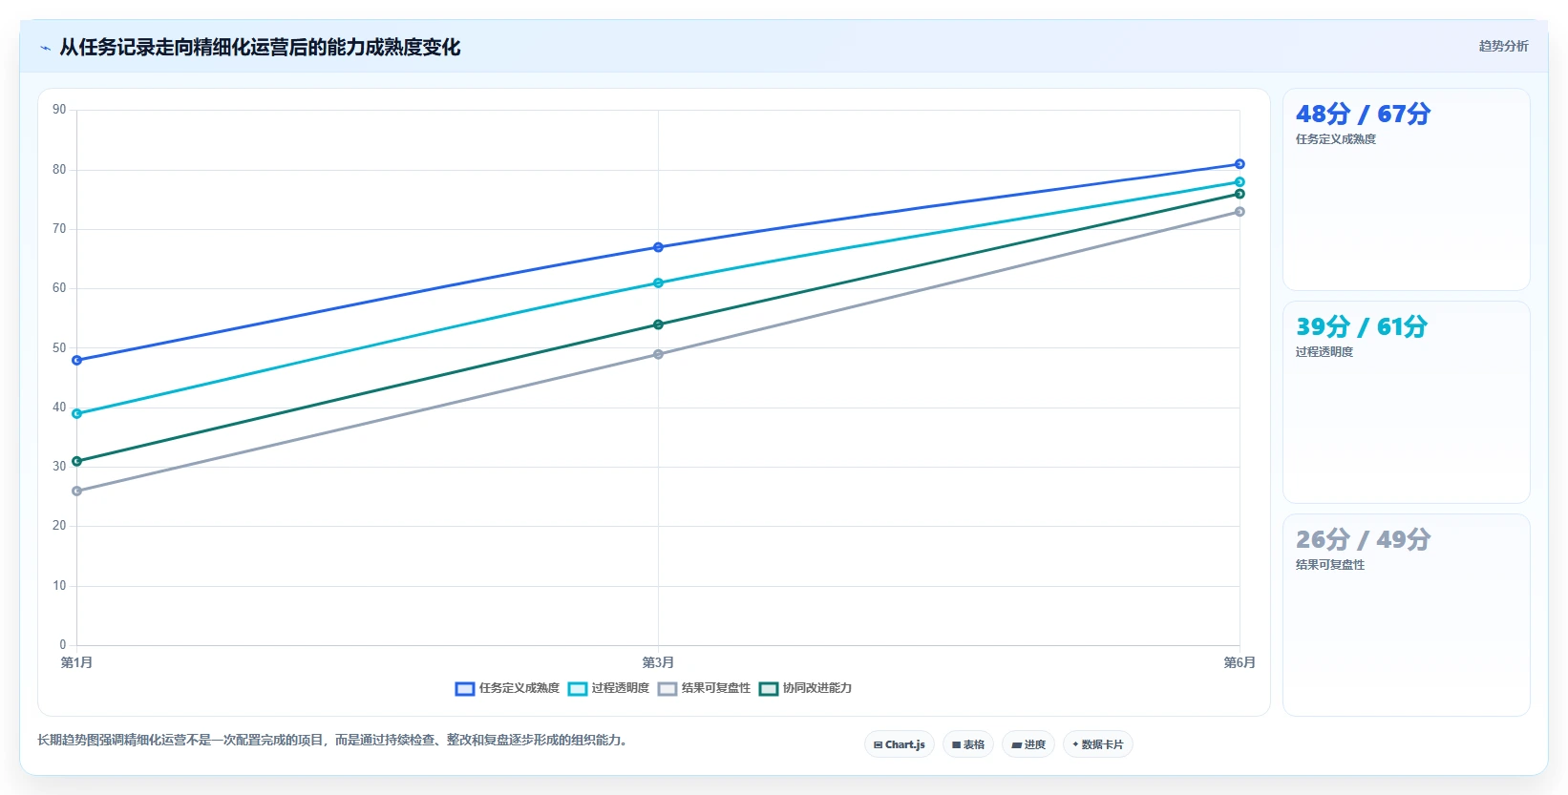Click 任务定义成熟度 point at 第1月 (48)
This screenshot has width=1568, height=795.
coord(76,361)
